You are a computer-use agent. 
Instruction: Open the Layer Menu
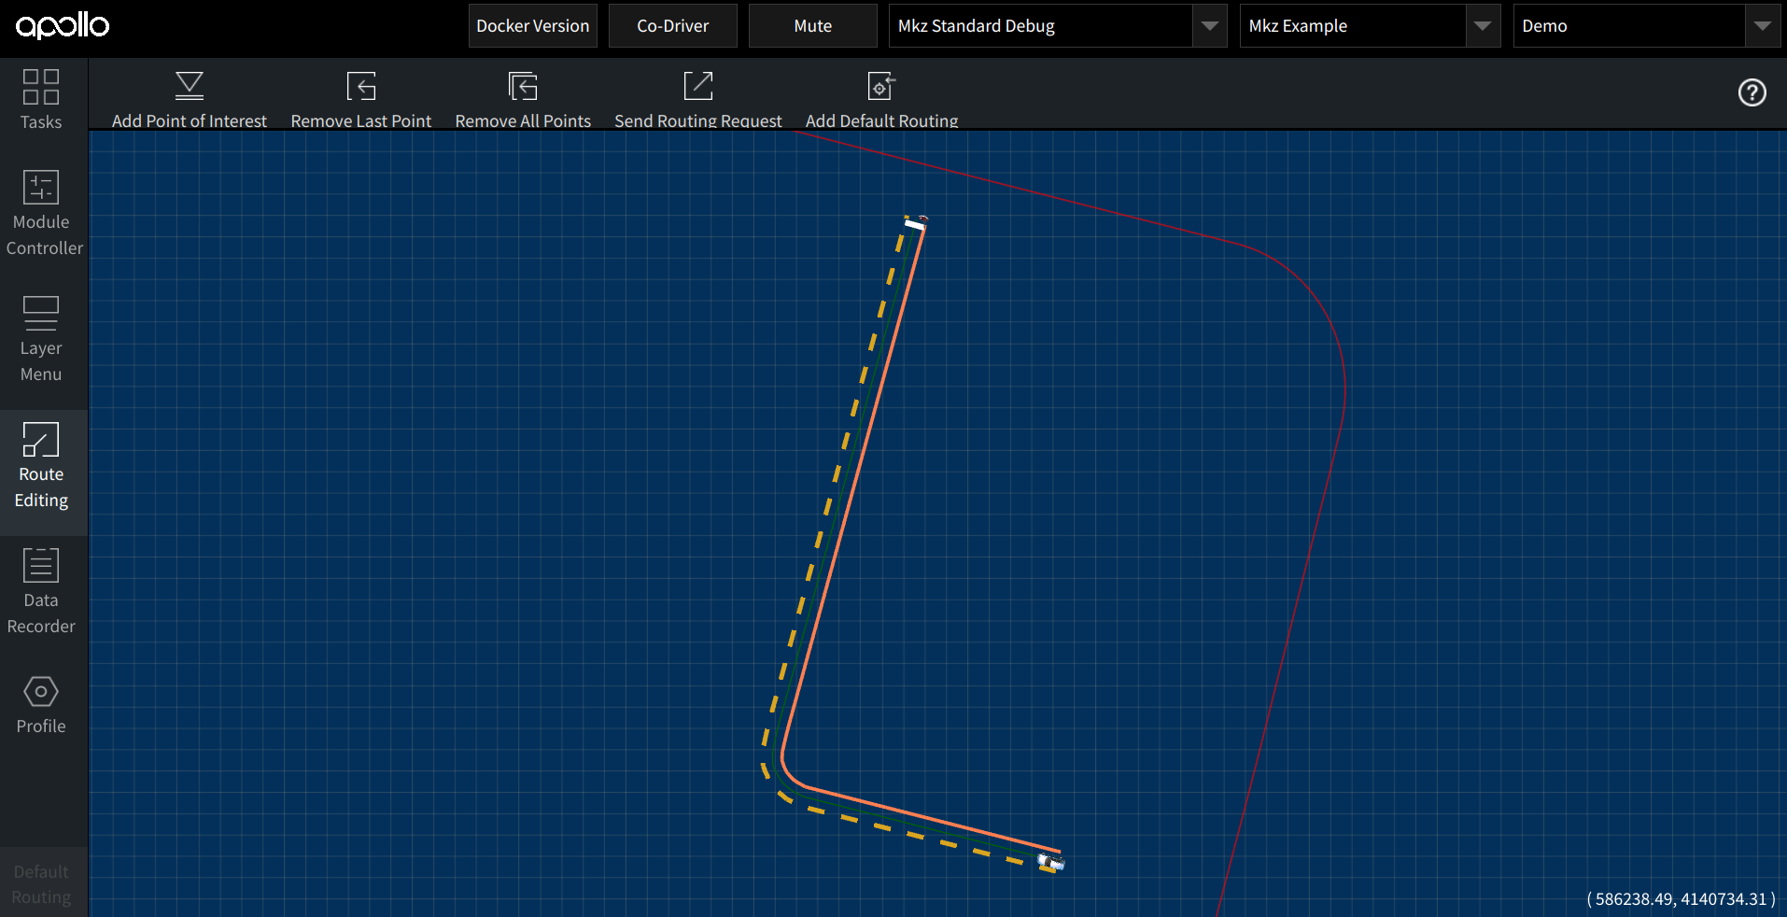tap(40, 339)
